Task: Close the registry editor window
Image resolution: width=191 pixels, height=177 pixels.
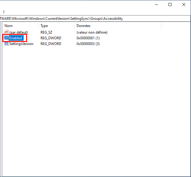Action: click(x=184, y=4)
